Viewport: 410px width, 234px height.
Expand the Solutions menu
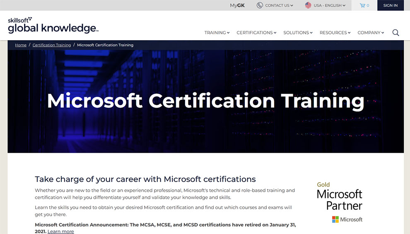tap(298, 33)
